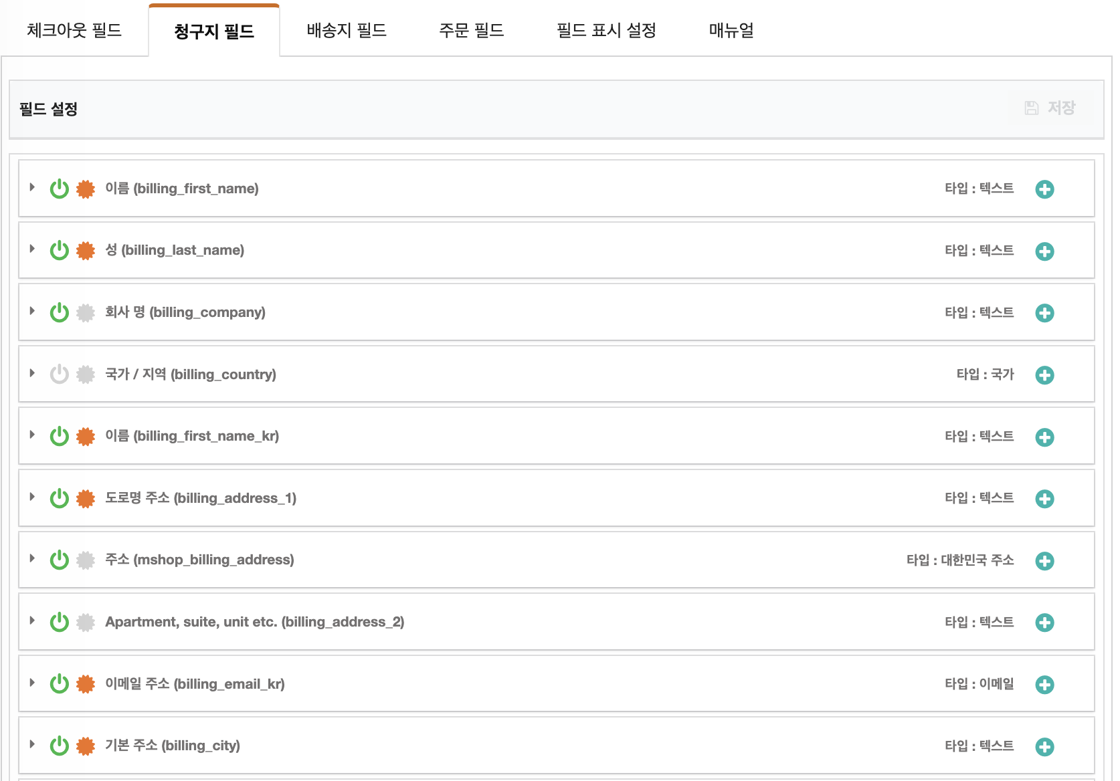
Task: Select the 주소 (mshop_billing_address) field label
Action: coord(199,560)
